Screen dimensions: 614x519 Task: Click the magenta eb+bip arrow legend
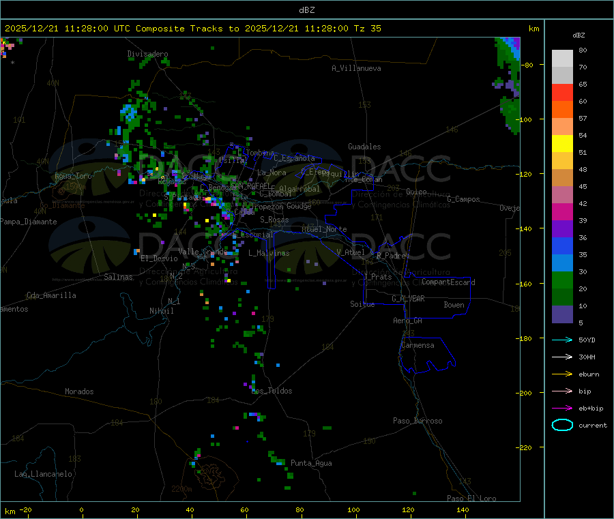coord(562,409)
